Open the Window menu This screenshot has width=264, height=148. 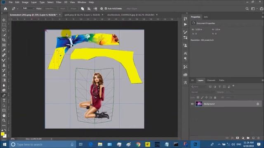tap(82, 2)
